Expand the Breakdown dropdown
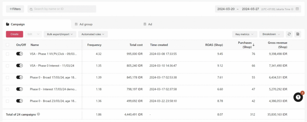Screen dimensions: 307x122 click(271, 34)
